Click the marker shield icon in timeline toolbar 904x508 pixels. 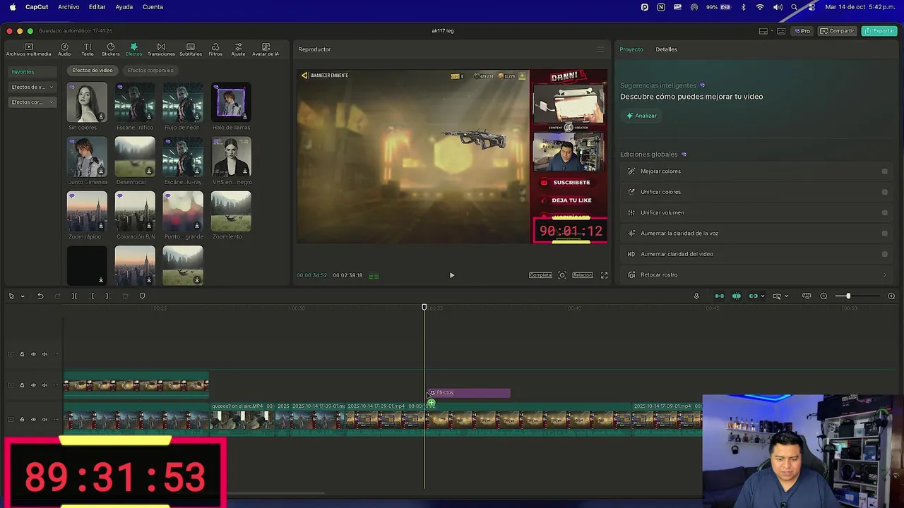click(142, 296)
